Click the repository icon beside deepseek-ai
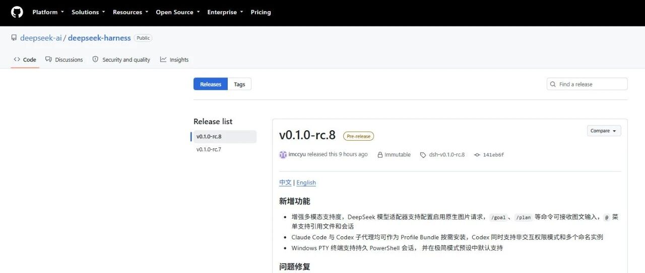This screenshot has height=273, width=645. 14,38
